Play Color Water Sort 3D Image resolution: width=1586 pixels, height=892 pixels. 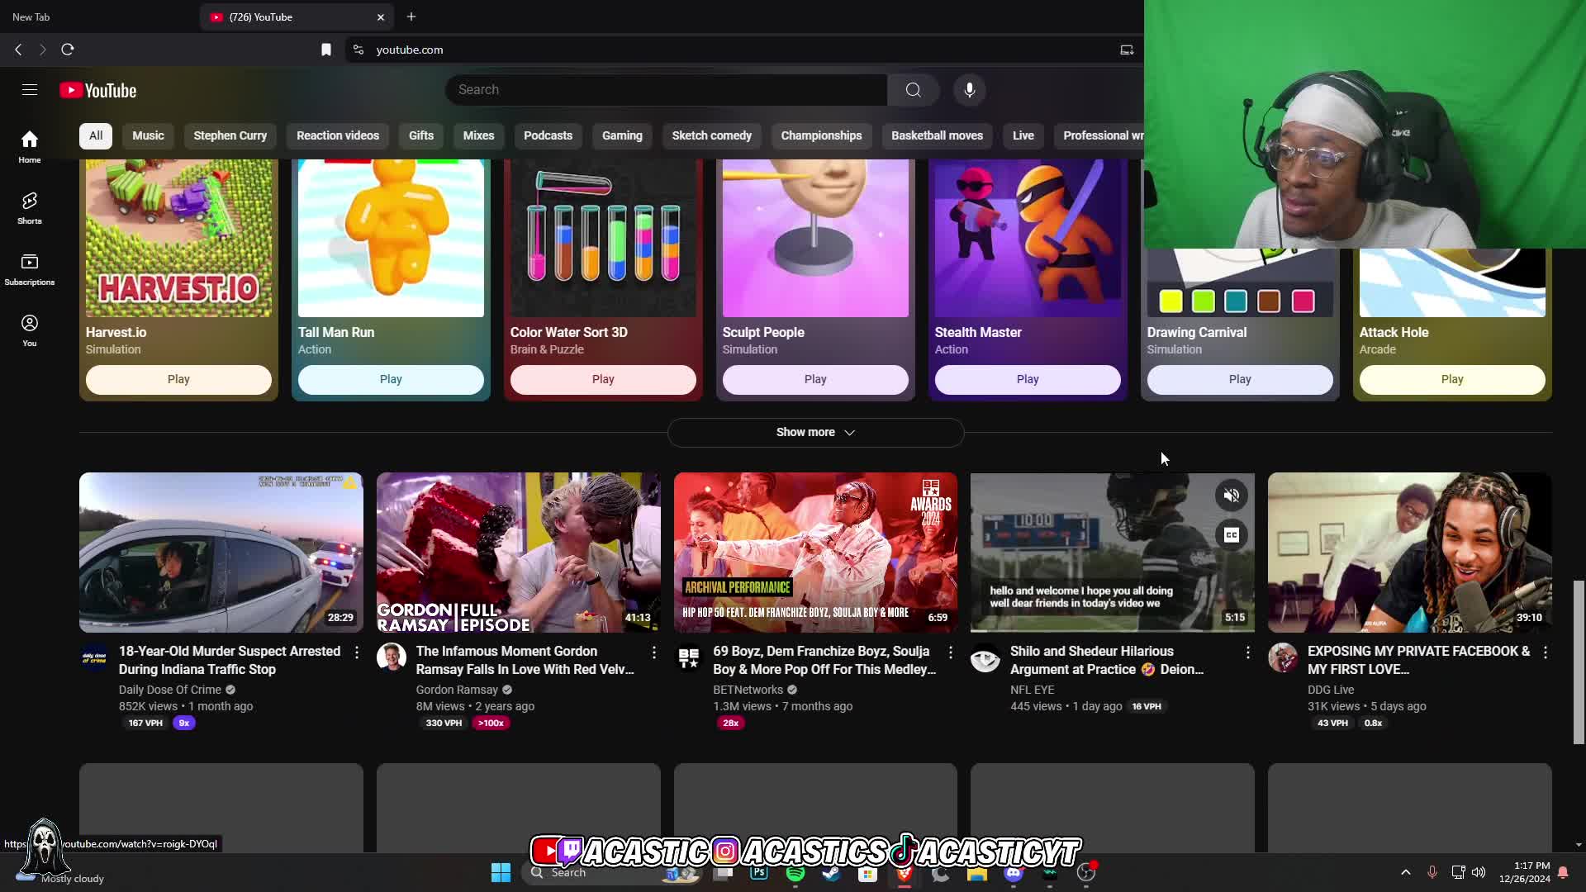[x=603, y=380]
